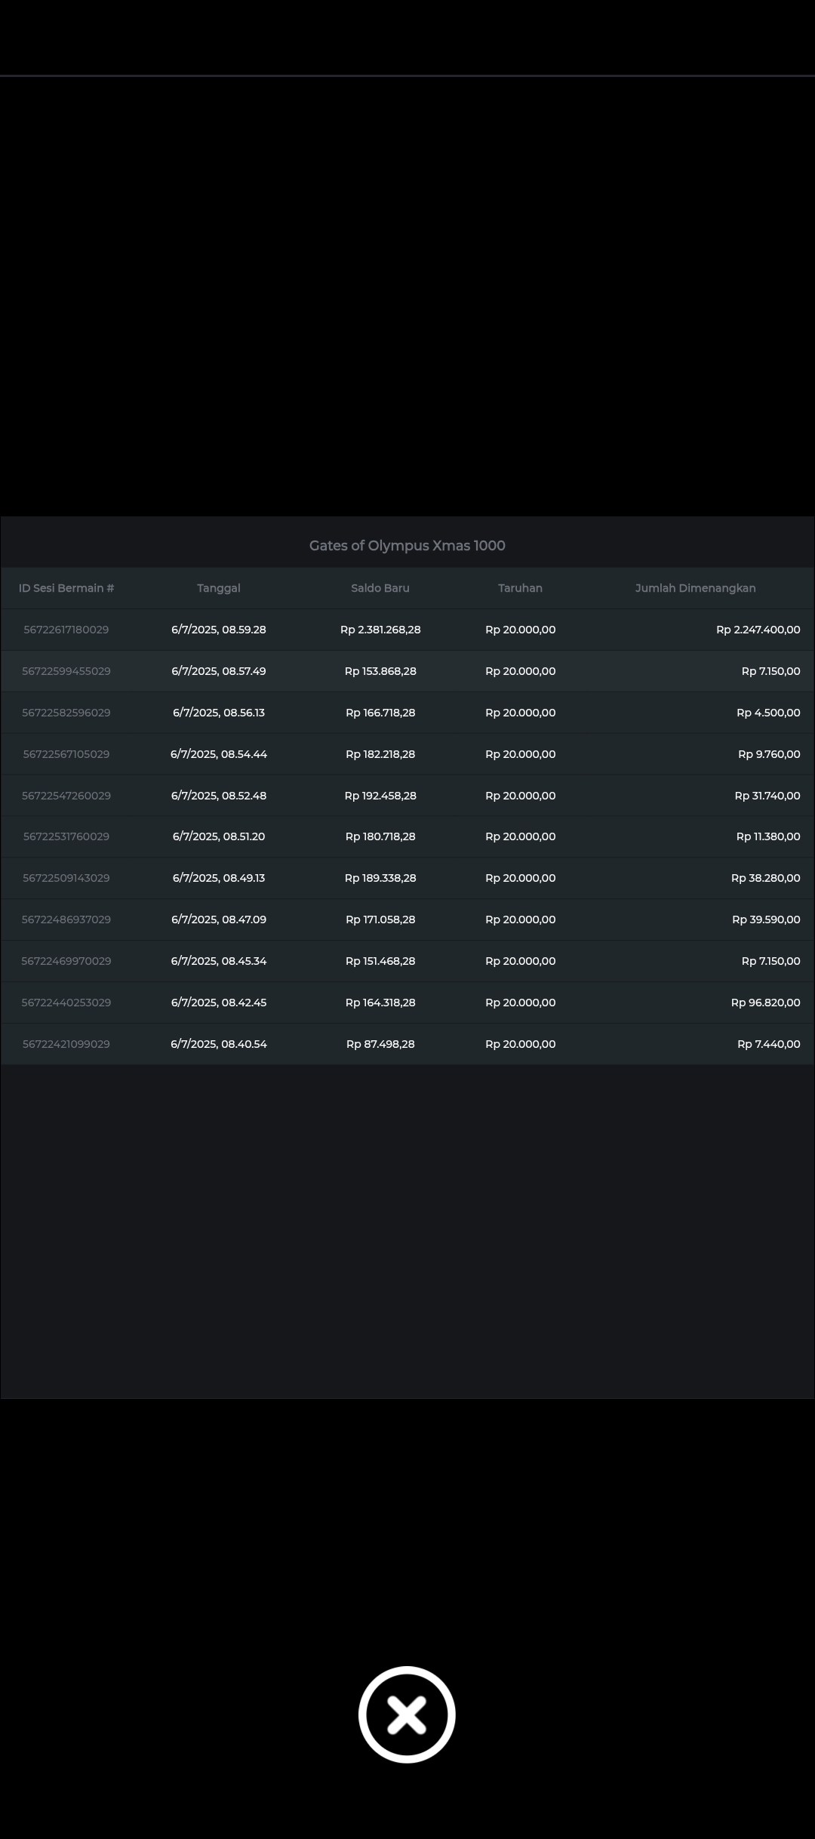Open session ID 56722547260029

pos(66,796)
